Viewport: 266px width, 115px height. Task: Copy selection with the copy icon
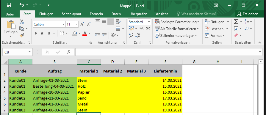click(x=21, y=29)
